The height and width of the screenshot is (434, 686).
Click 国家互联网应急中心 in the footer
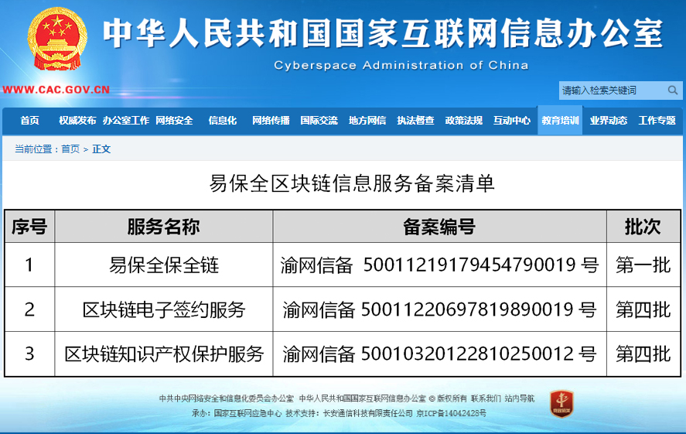(247, 413)
